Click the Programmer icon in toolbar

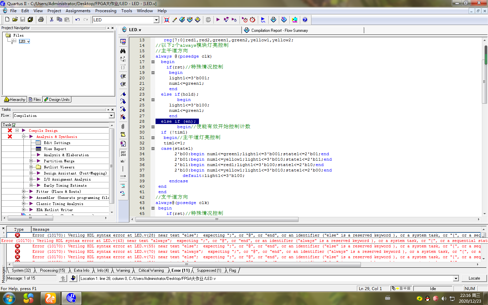tap(284, 20)
